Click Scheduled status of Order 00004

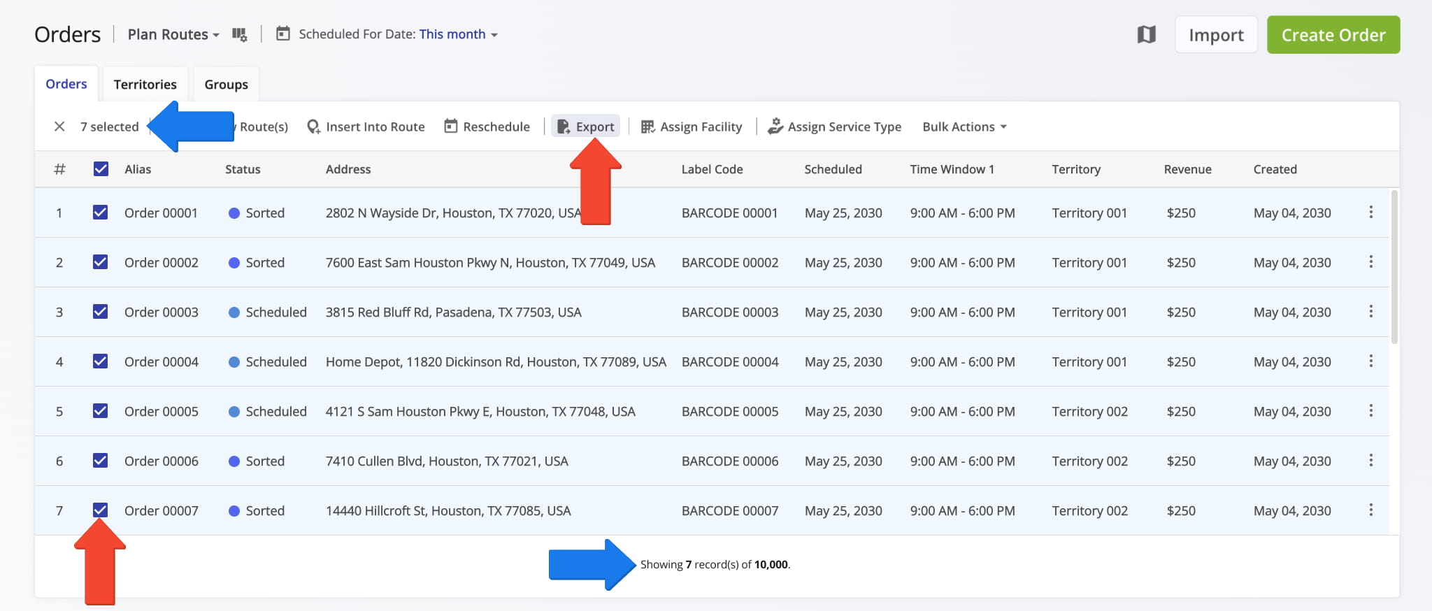[x=268, y=361]
